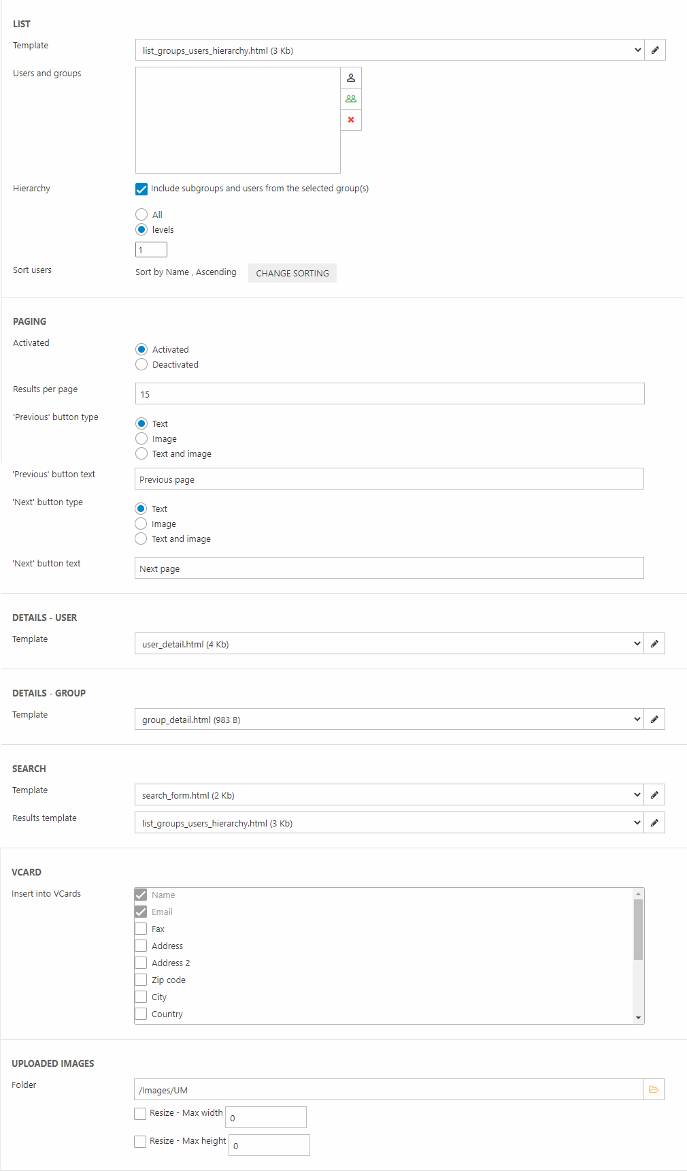Click pencil icon next to group_detail.html template

pyautogui.click(x=654, y=719)
